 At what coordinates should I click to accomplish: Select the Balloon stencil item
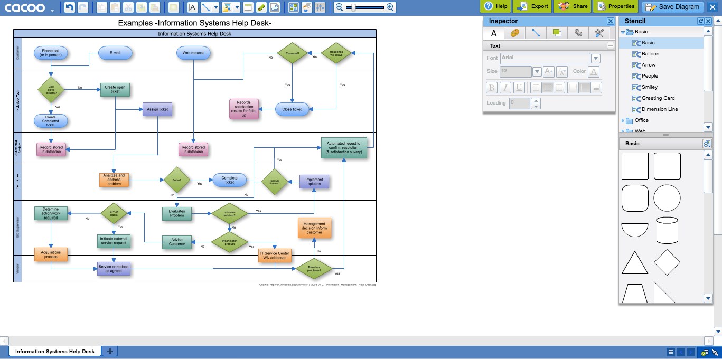pyautogui.click(x=650, y=54)
